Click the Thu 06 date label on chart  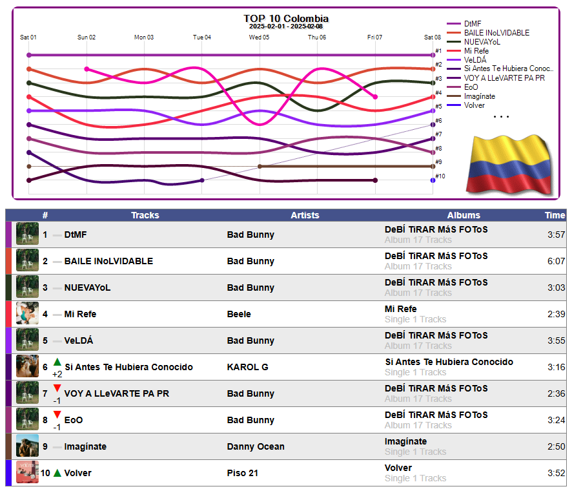pos(317,37)
